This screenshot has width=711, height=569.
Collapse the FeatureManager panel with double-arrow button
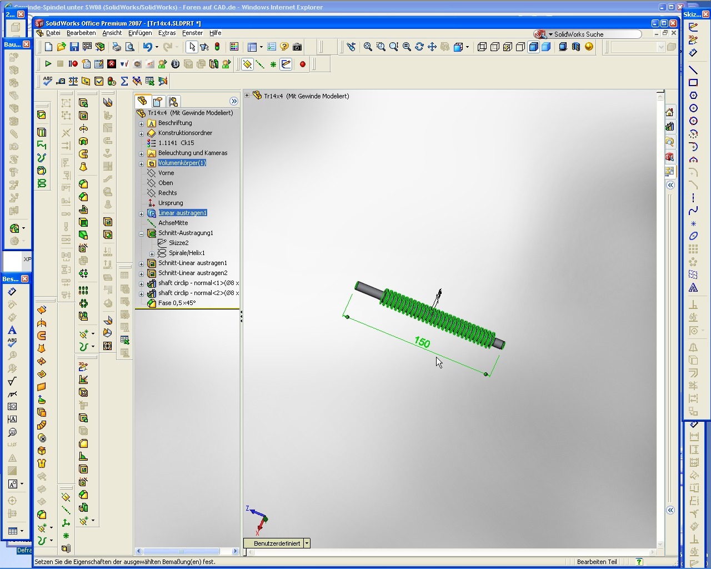(x=234, y=101)
